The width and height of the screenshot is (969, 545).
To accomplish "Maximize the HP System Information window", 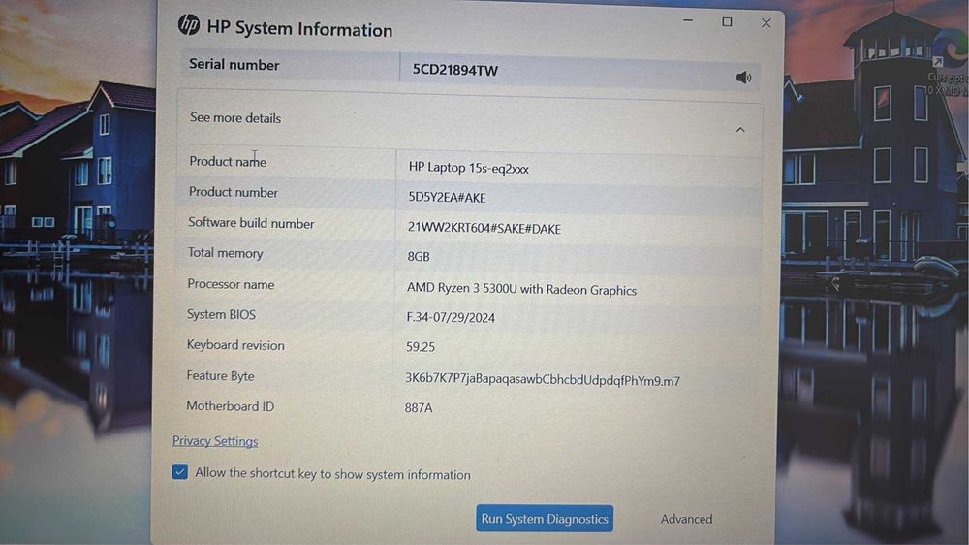I will (x=727, y=21).
